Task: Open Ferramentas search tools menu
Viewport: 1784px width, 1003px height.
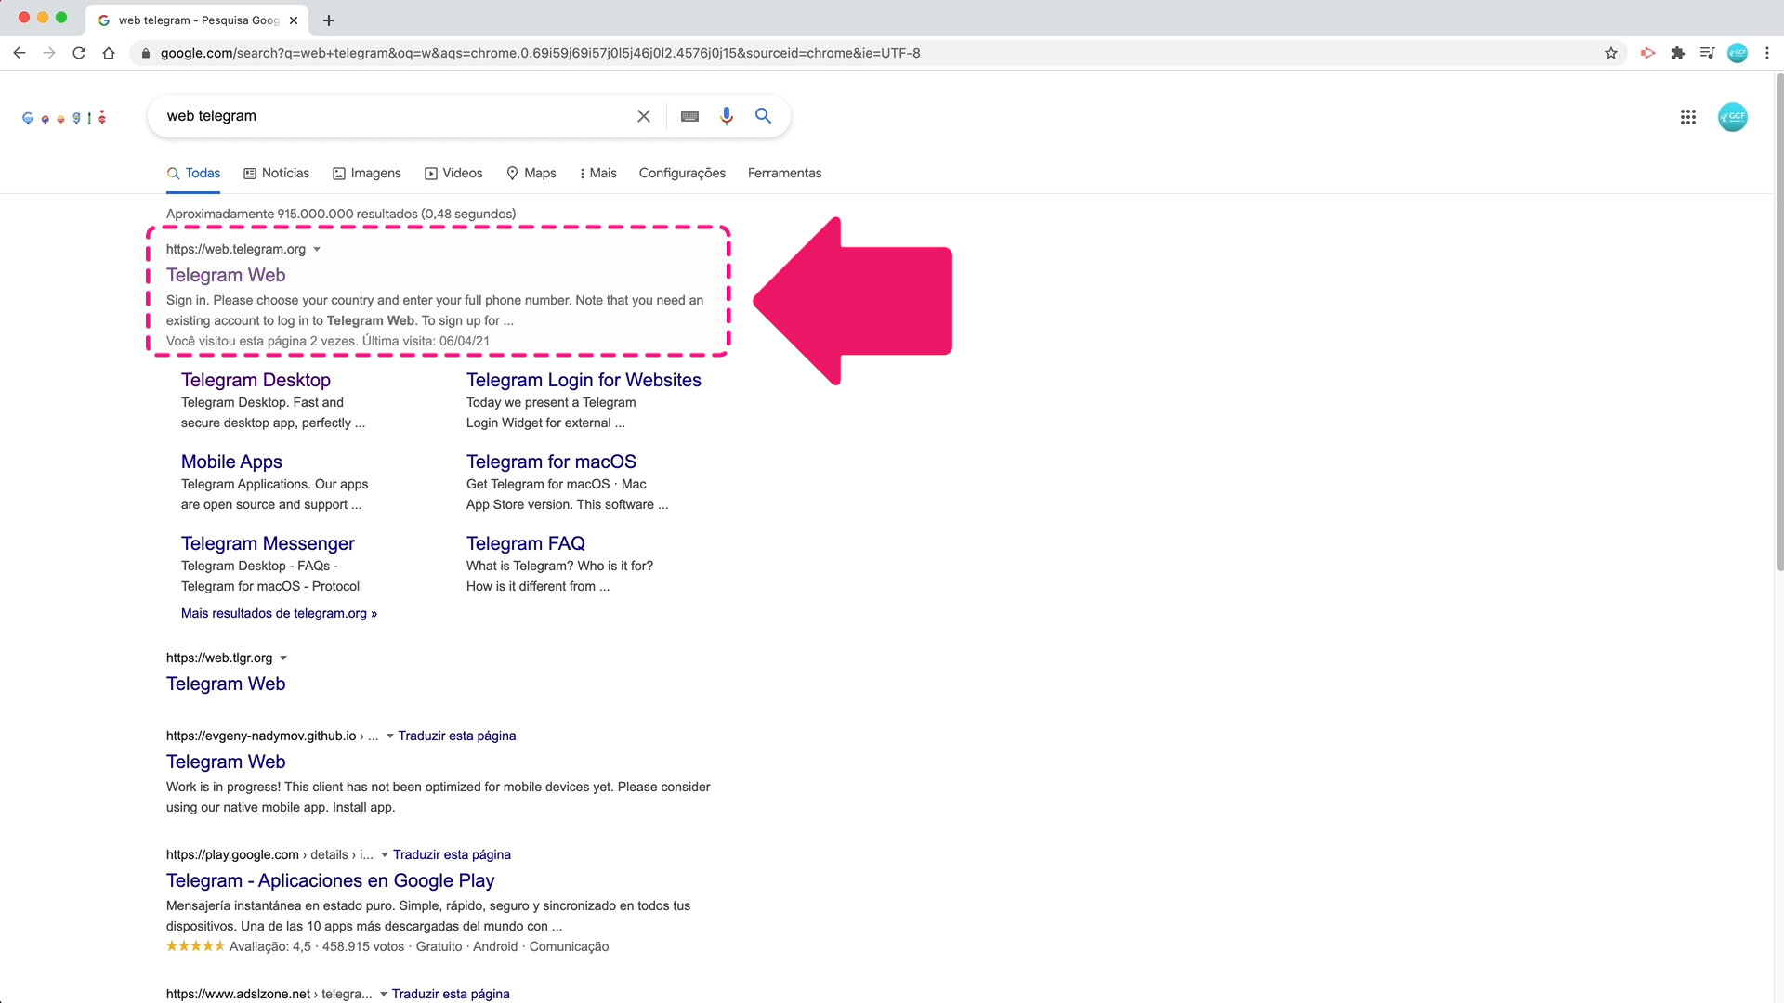Action: click(785, 173)
